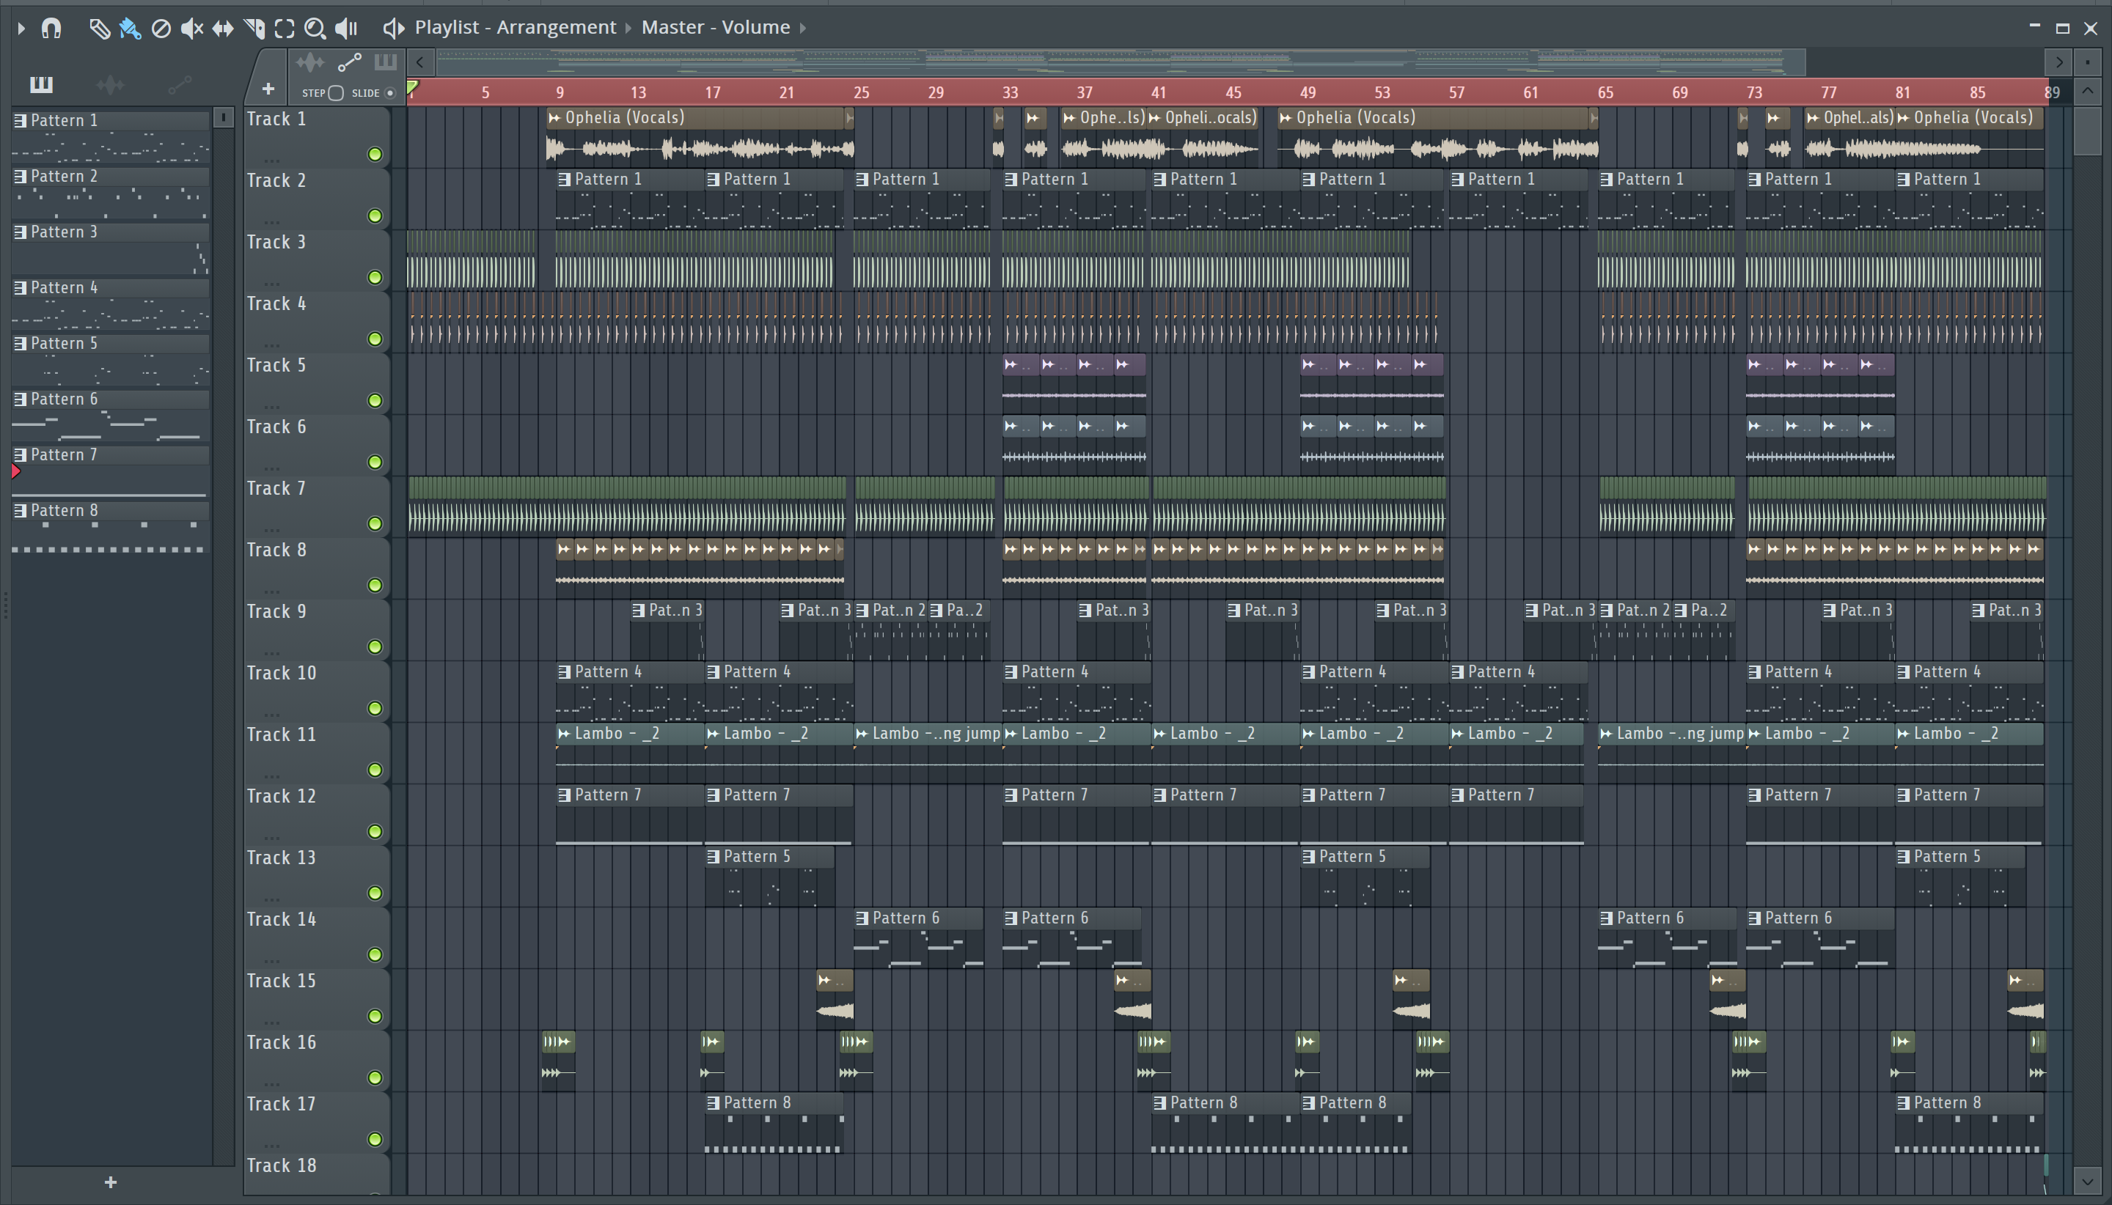Show audio clips in the picker panel

[110, 84]
